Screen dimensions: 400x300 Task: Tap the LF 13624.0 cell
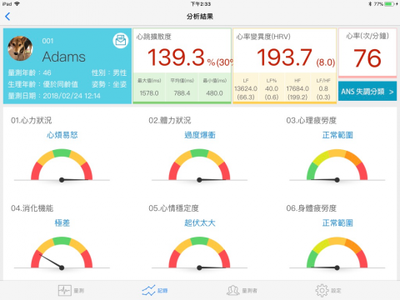246,88
